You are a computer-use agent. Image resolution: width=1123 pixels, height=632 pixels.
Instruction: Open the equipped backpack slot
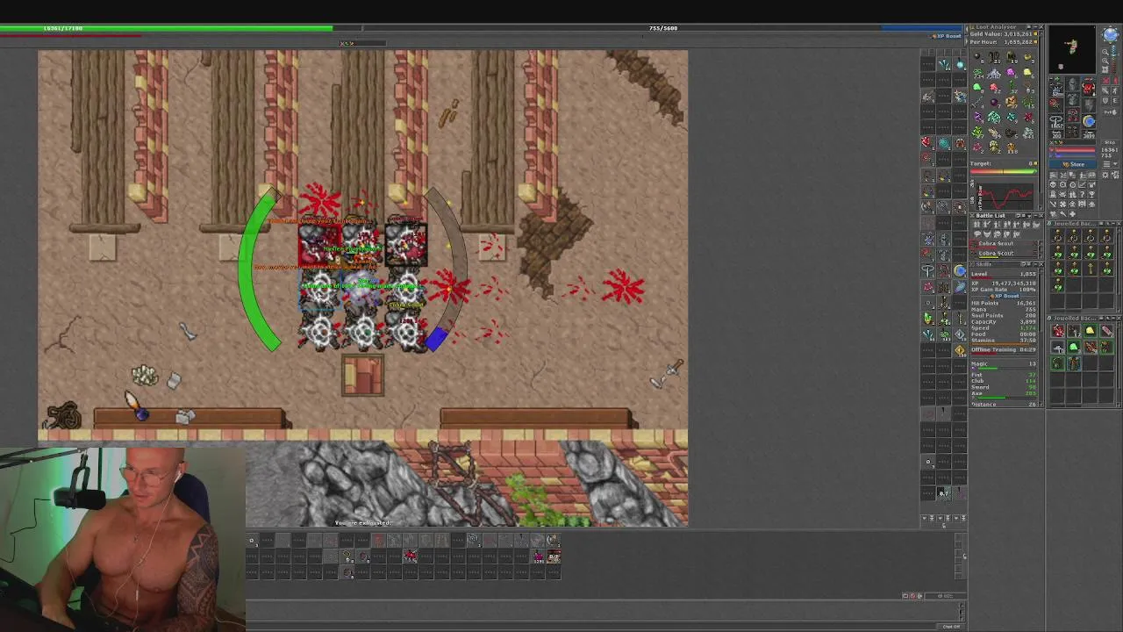pos(1089,90)
